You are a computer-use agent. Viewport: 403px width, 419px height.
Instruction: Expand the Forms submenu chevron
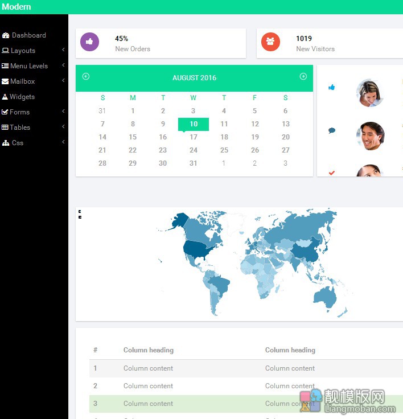tap(63, 111)
